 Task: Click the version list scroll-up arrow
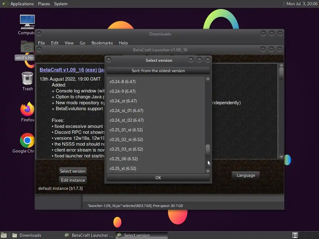[x=208, y=79]
